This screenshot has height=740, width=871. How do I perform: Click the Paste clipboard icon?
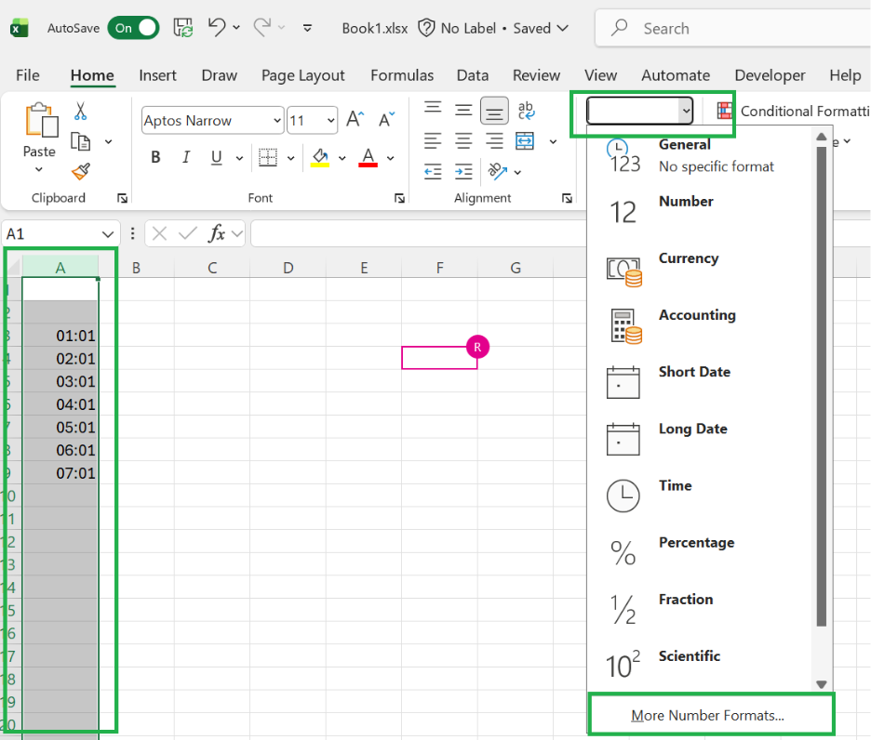[41, 119]
